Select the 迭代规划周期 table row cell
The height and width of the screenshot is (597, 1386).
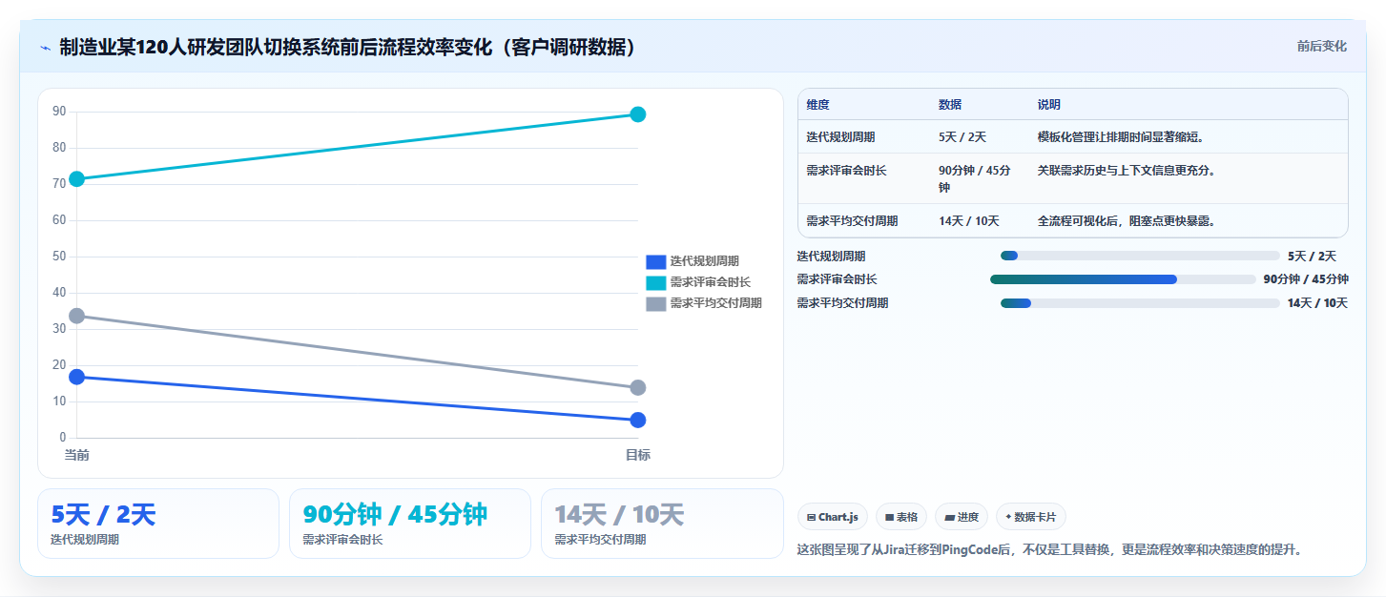tap(864, 136)
